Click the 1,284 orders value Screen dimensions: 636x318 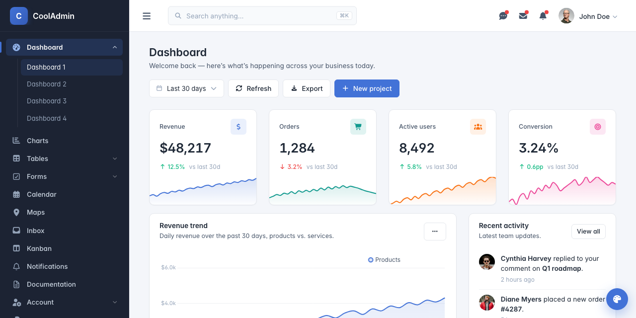point(297,148)
